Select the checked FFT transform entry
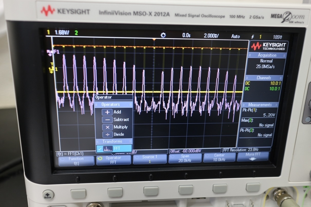 pos(114,148)
